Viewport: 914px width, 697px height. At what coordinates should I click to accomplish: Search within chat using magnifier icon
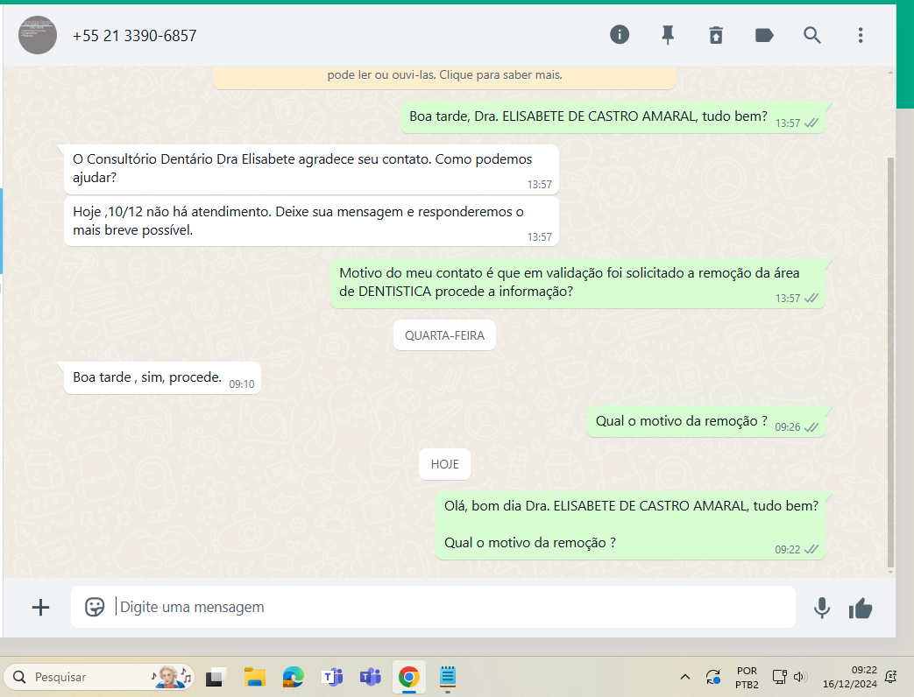click(x=812, y=35)
